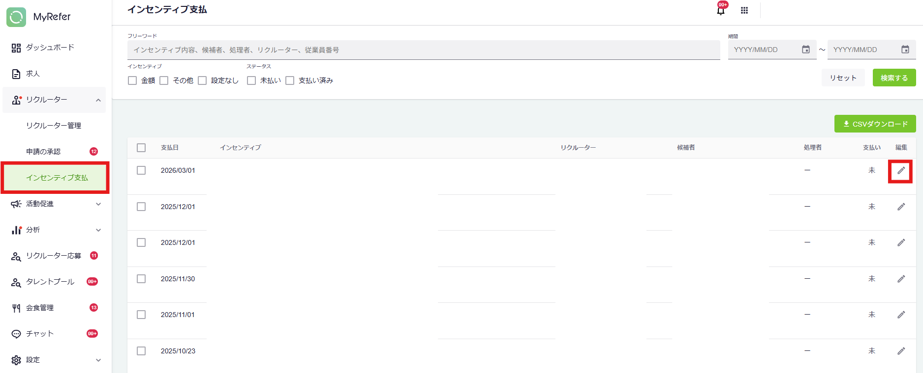This screenshot has width=923, height=373.
Task: Open end date calendar picker icon
Action: coord(905,50)
